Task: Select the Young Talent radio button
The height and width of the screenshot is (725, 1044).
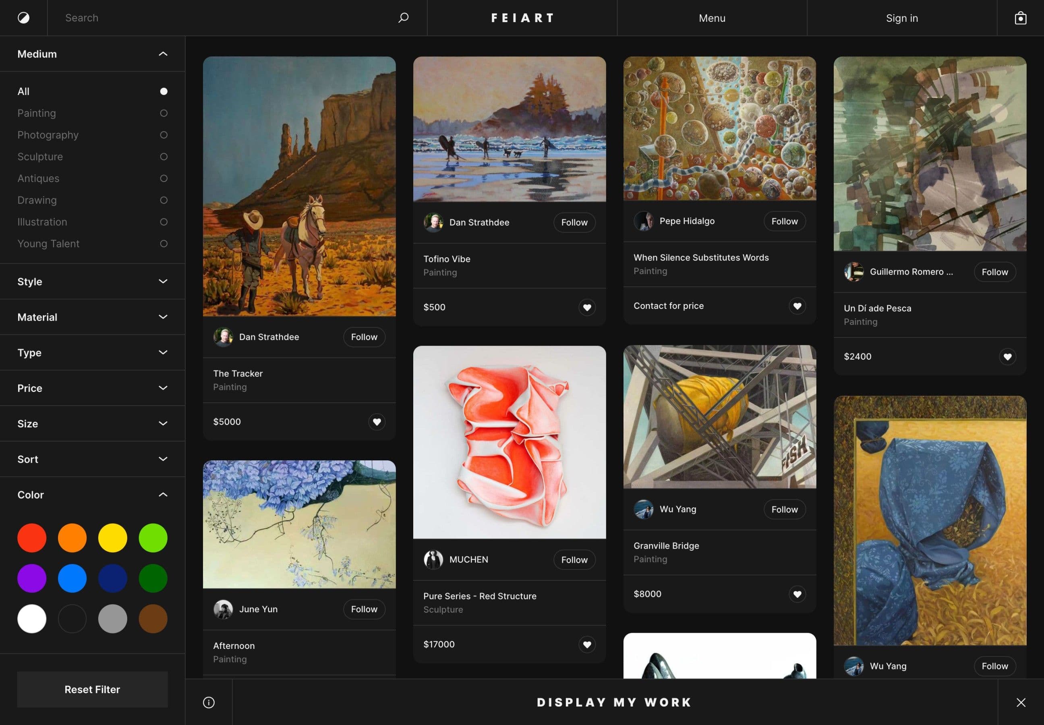Action: point(163,244)
